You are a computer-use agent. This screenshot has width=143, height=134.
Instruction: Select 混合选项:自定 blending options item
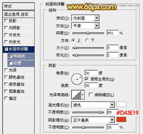(x=19, y=14)
